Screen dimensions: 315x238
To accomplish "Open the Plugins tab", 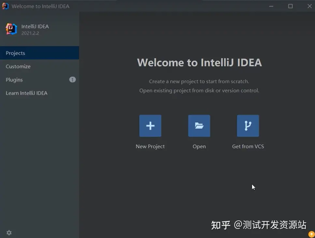I will click(x=39, y=80).
